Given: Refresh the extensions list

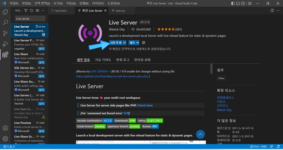Looking at the screenshot, I should pos(32,11).
